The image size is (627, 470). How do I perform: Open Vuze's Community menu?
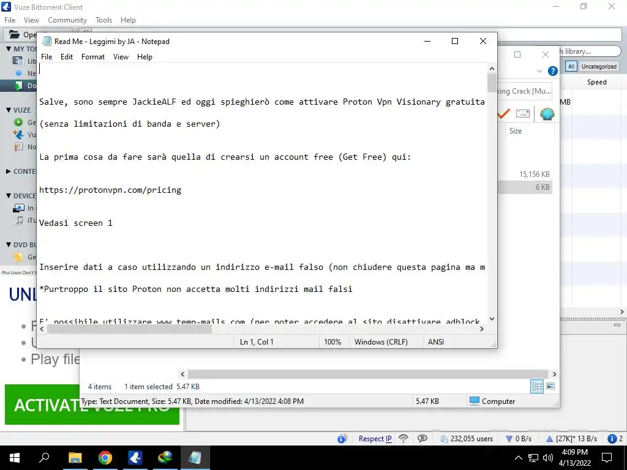click(x=67, y=20)
